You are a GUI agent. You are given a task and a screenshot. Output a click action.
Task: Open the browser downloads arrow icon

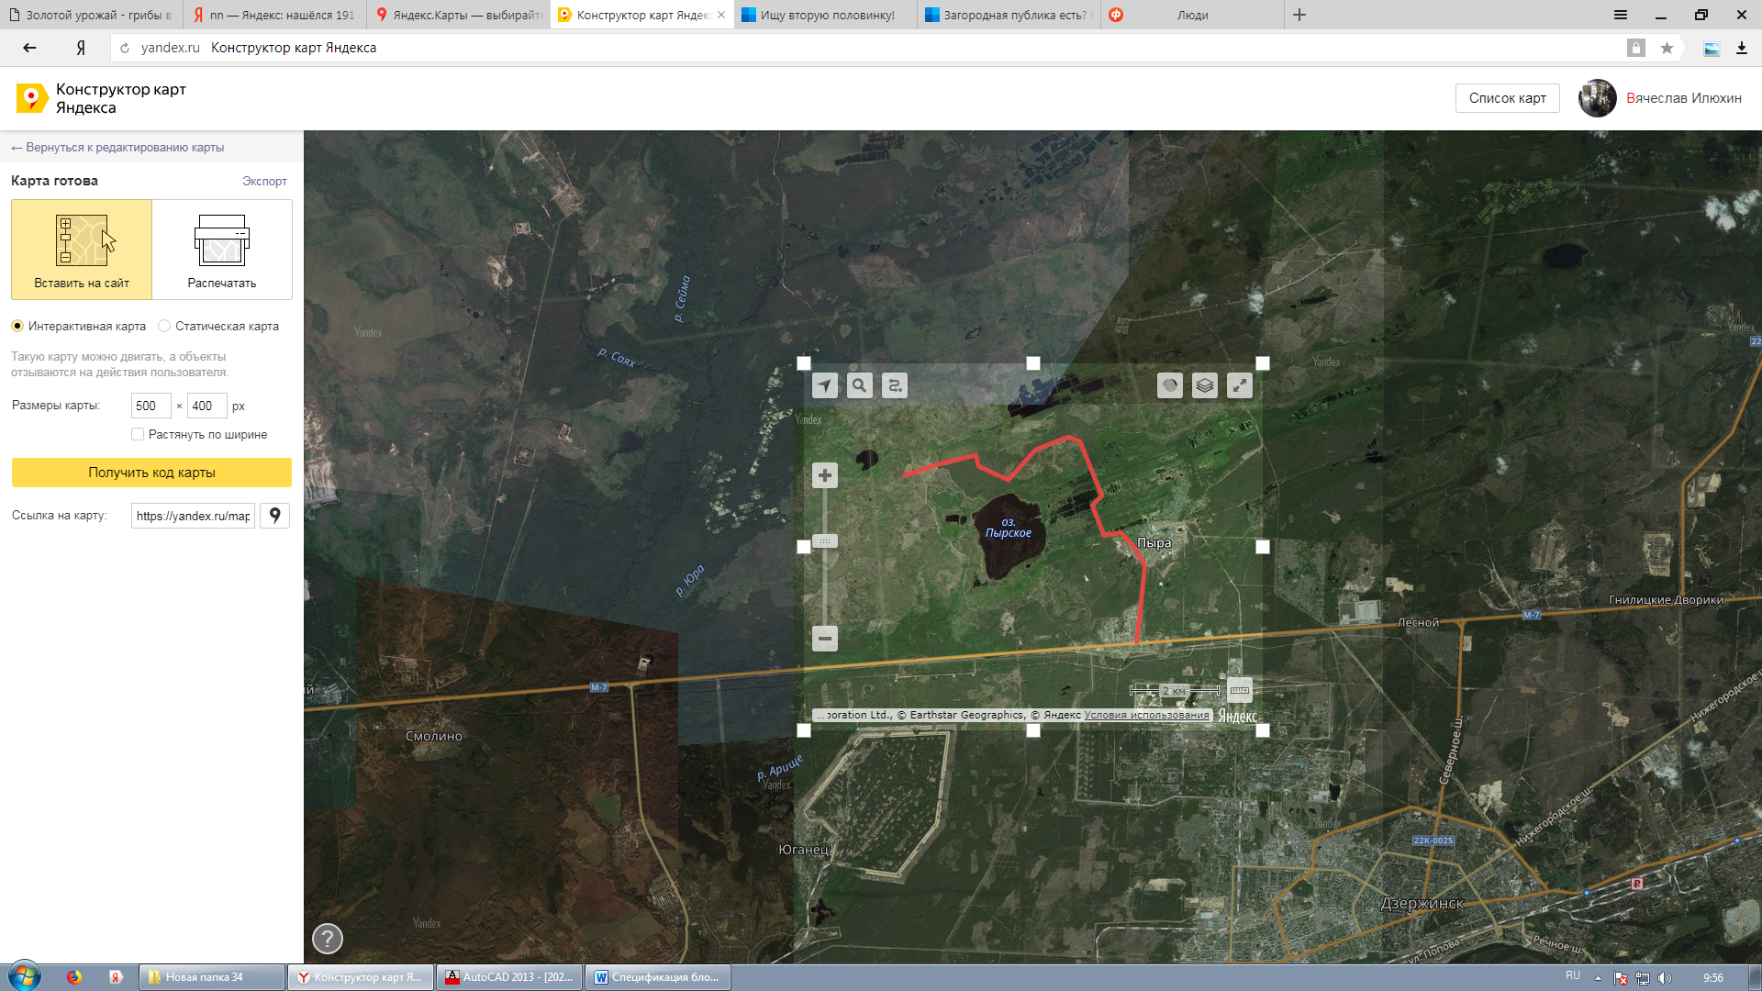tap(1741, 49)
